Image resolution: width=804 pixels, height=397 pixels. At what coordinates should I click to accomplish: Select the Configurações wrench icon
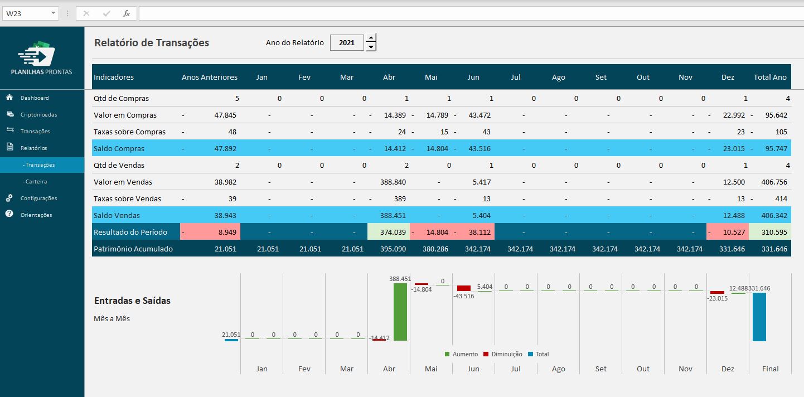pyautogui.click(x=9, y=198)
